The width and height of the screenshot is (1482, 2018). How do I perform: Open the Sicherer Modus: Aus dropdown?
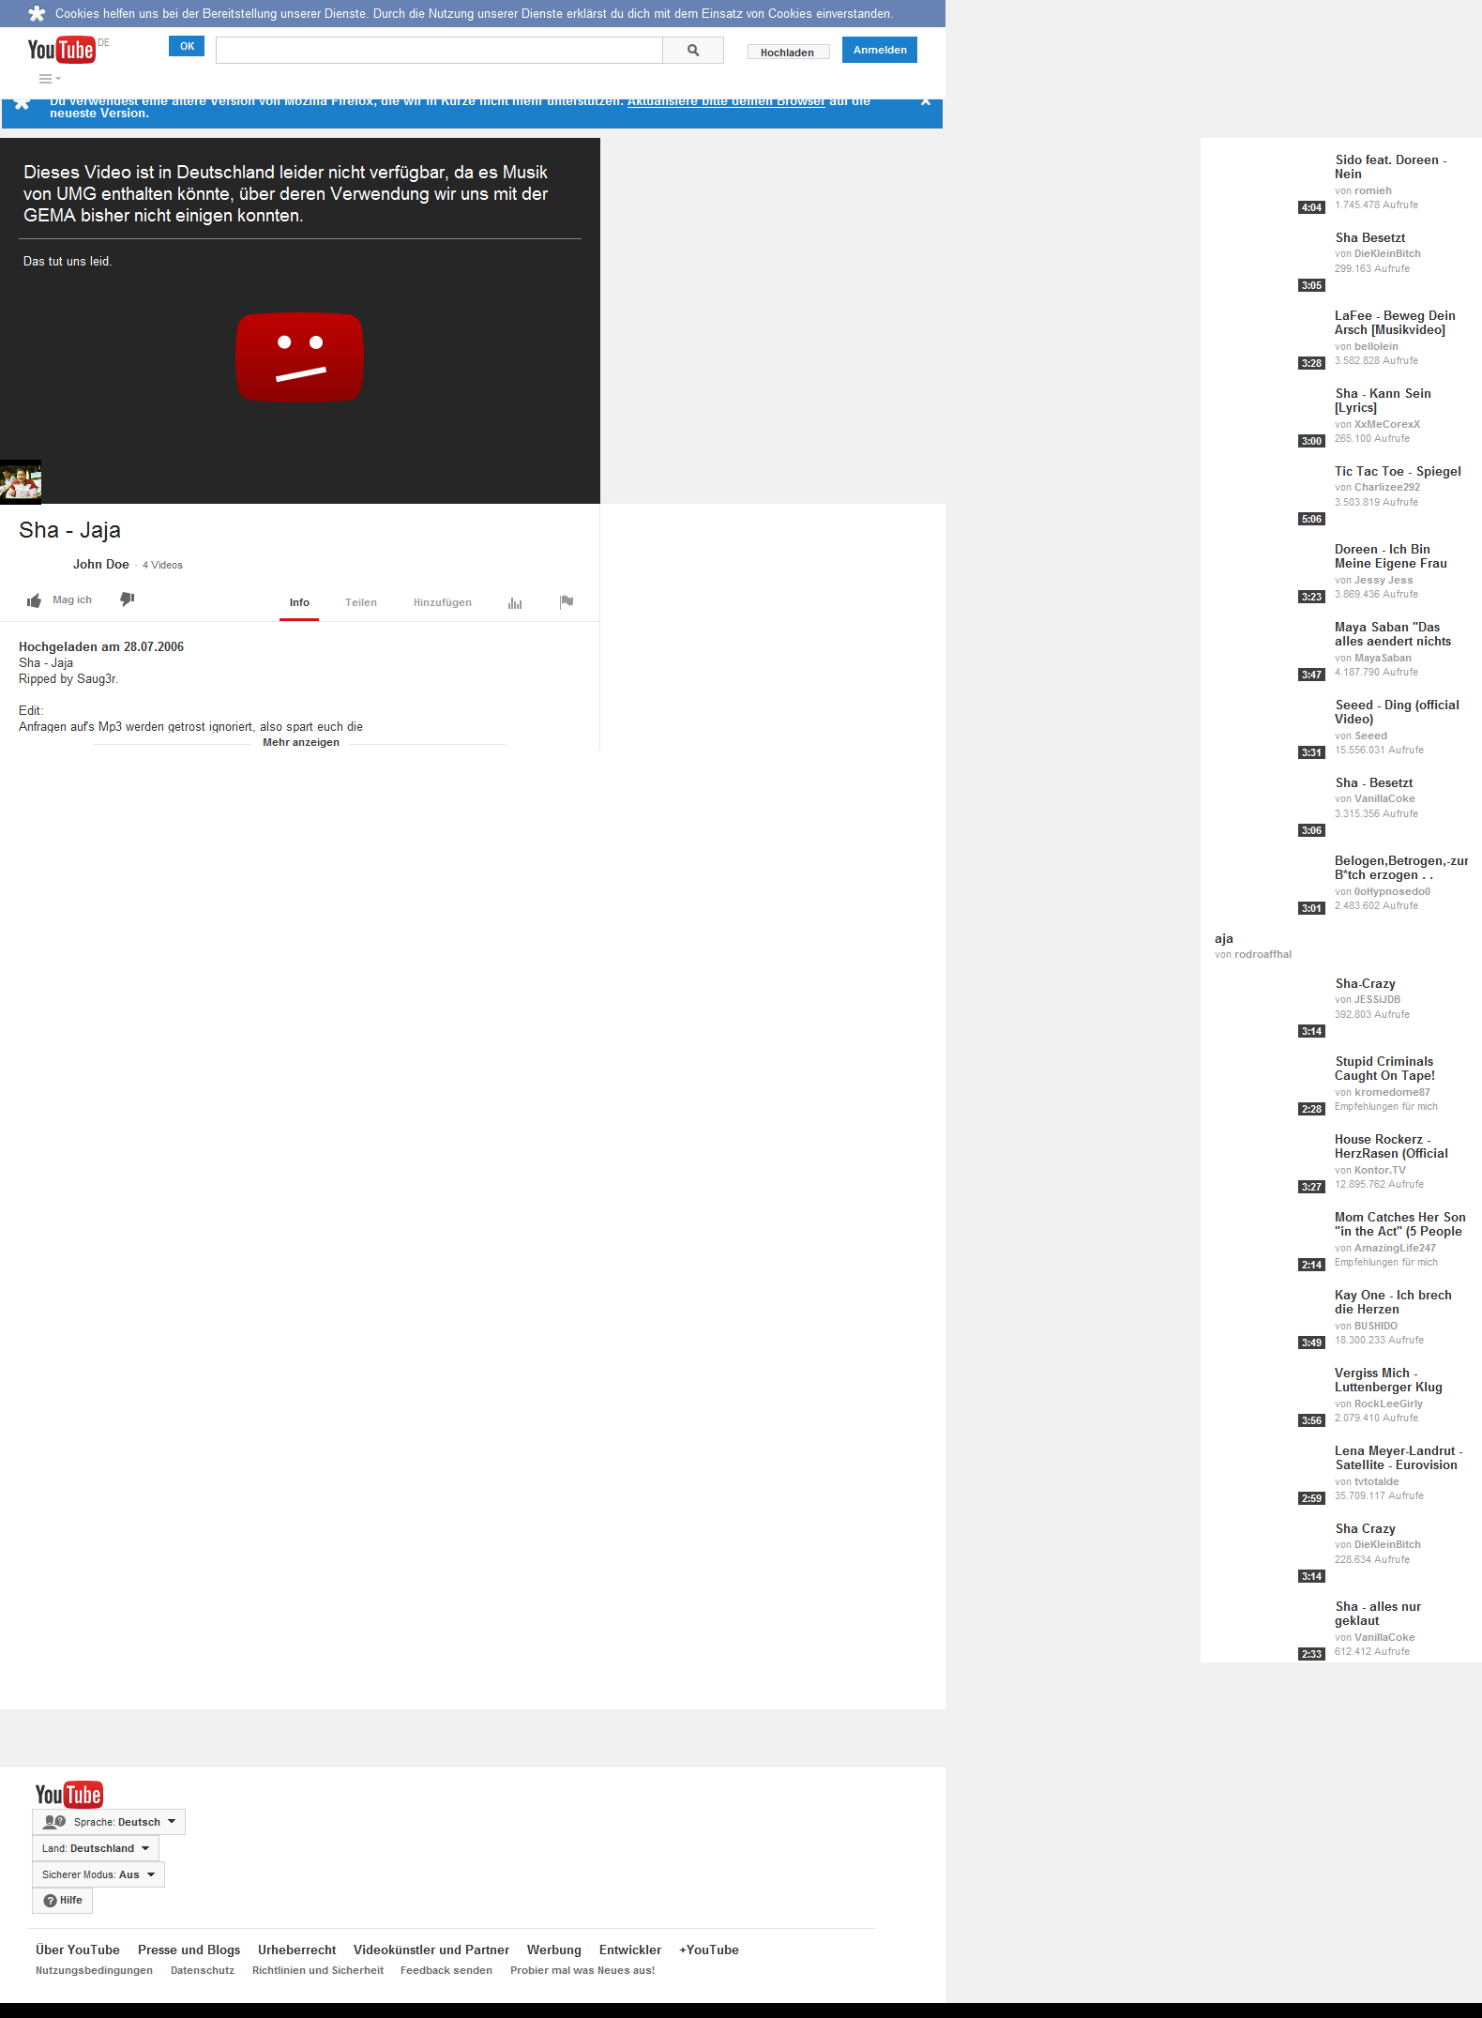tap(98, 1874)
